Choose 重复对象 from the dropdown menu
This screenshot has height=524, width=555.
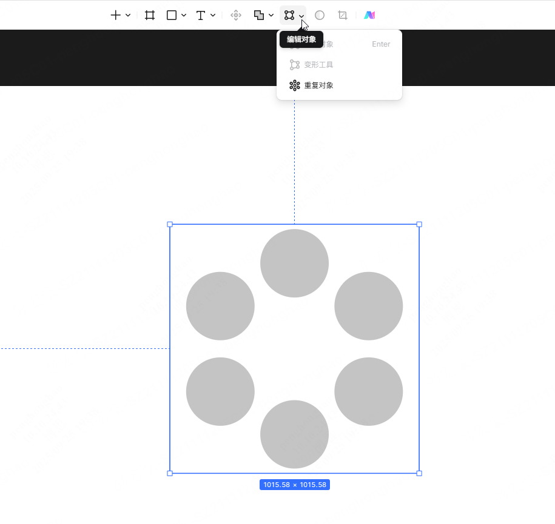pos(318,85)
